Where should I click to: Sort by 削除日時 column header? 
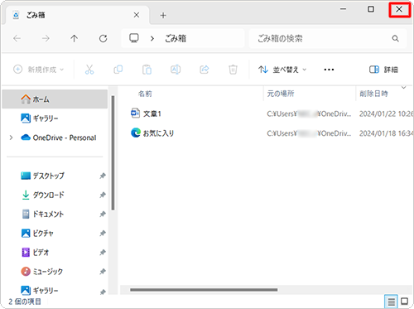click(373, 94)
